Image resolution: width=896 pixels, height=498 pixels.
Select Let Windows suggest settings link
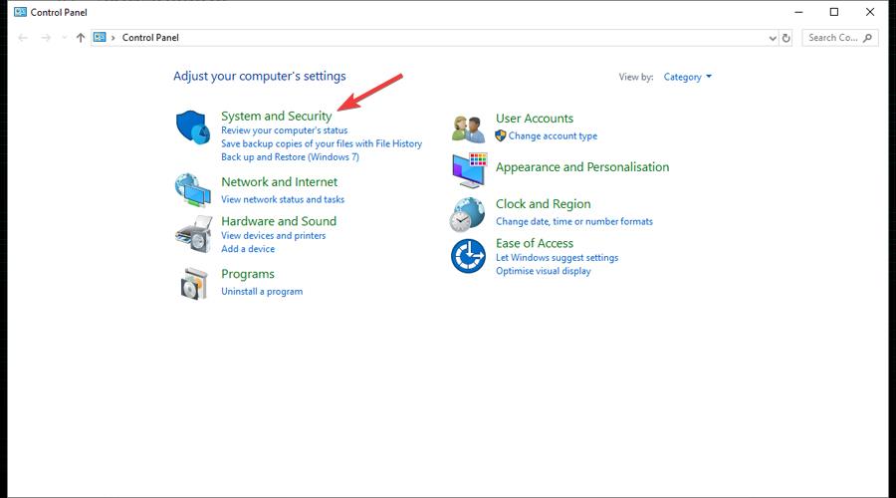[557, 258]
